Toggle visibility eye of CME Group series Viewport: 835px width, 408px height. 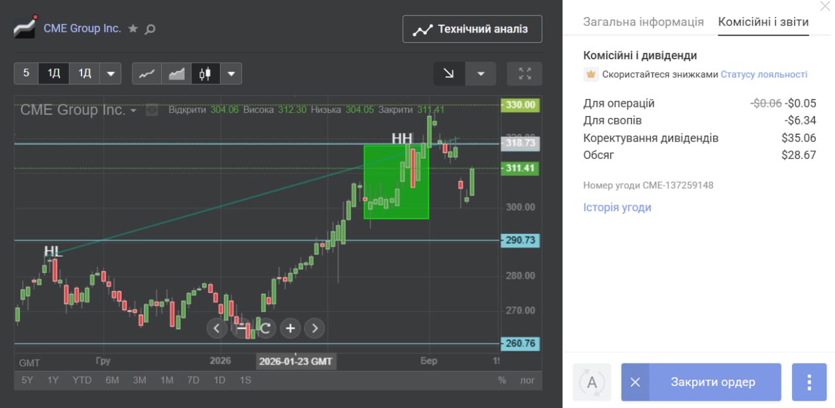(152, 110)
